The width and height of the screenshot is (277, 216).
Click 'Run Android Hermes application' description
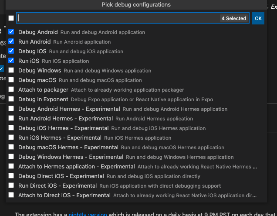(x=154, y=119)
